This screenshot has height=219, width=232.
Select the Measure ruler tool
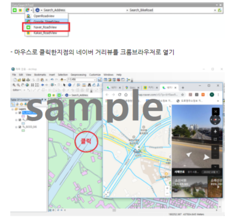84,85
